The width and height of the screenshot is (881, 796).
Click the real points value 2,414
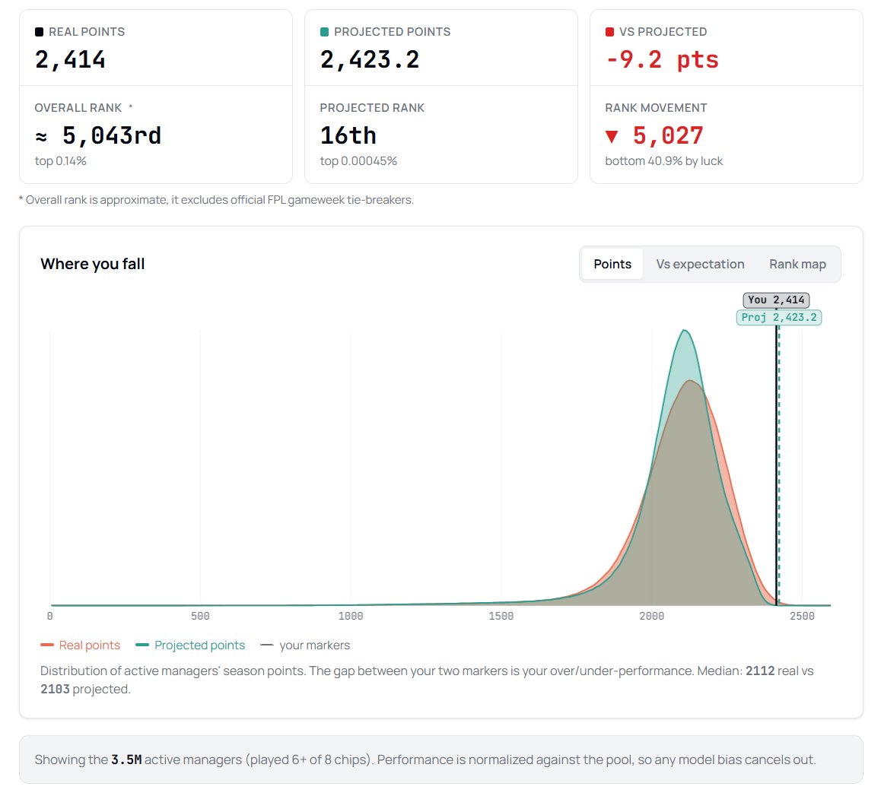point(70,60)
